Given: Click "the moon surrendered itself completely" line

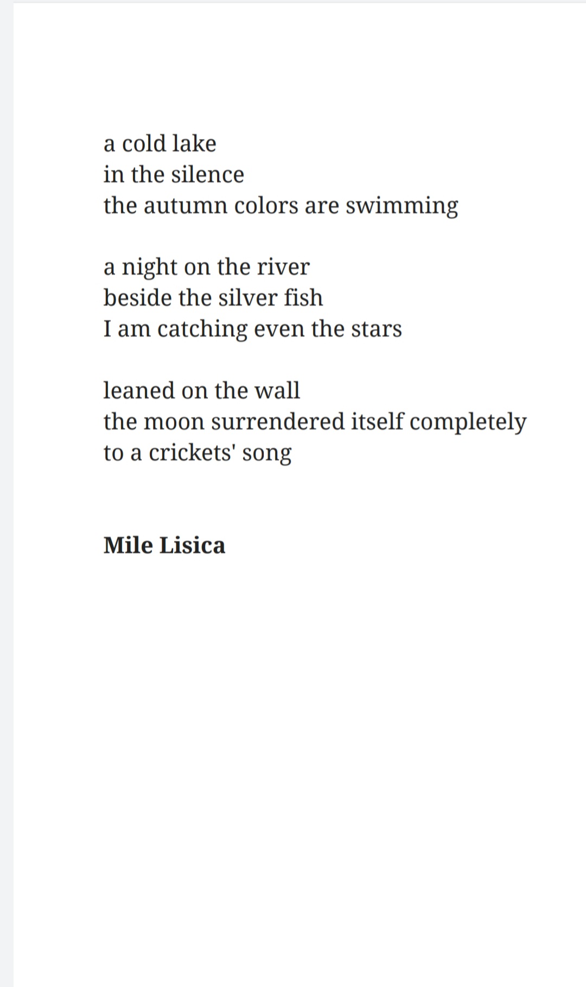Looking at the screenshot, I should coord(315,422).
